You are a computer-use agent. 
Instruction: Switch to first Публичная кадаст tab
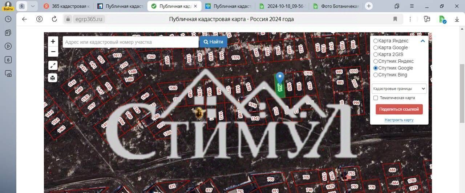121,6
